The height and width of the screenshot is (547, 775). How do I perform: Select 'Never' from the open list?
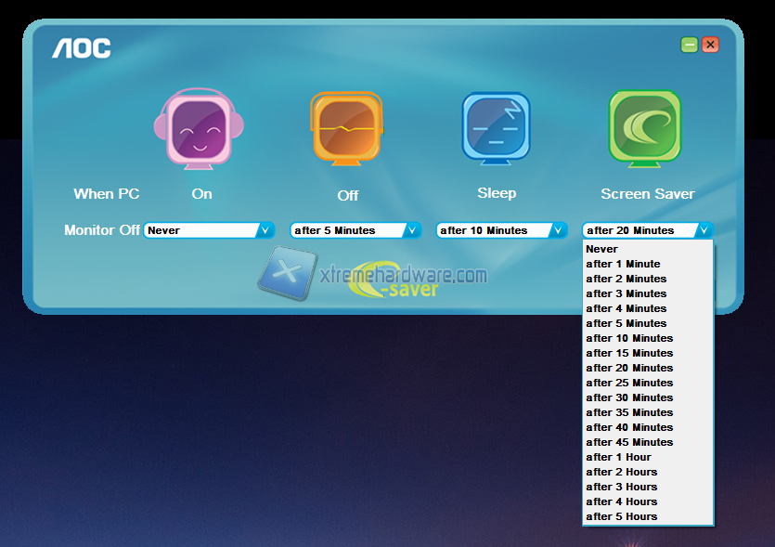point(602,249)
